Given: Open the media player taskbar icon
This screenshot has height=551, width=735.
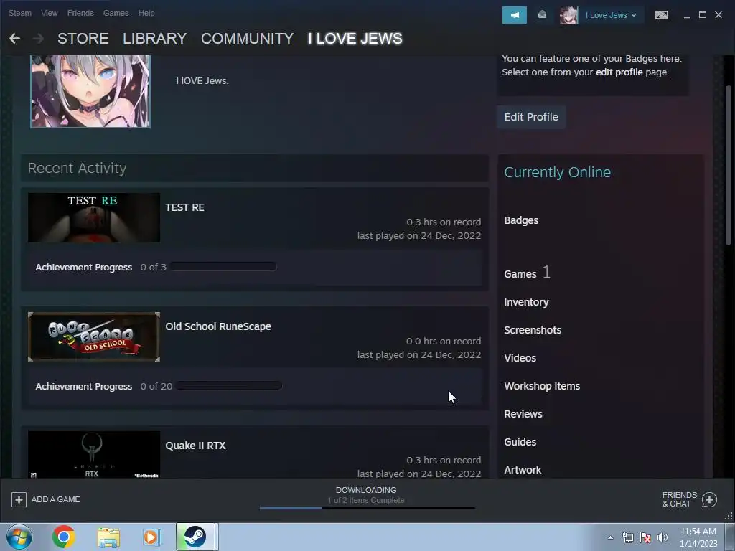Looking at the screenshot, I should (x=151, y=537).
